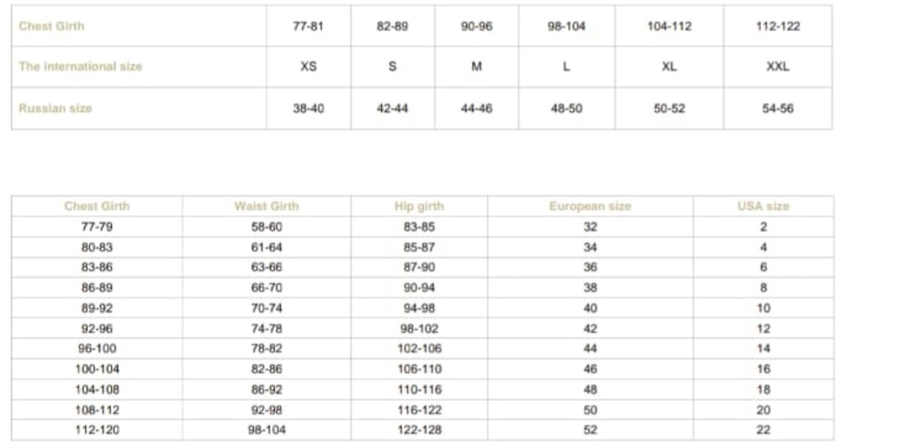Select European size 44 cell
The height and width of the screenshot is (442, 910).
click(590, 349)
